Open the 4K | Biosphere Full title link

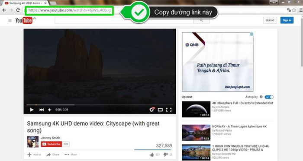point(242,103)
